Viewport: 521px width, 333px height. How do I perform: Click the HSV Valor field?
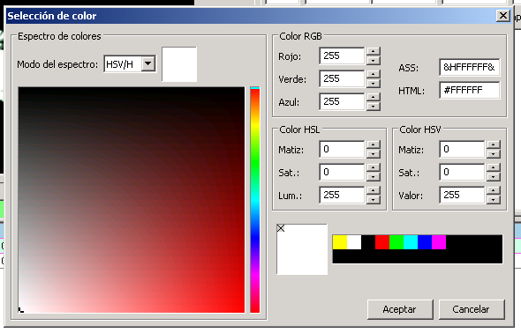click(x=462, y=195)
